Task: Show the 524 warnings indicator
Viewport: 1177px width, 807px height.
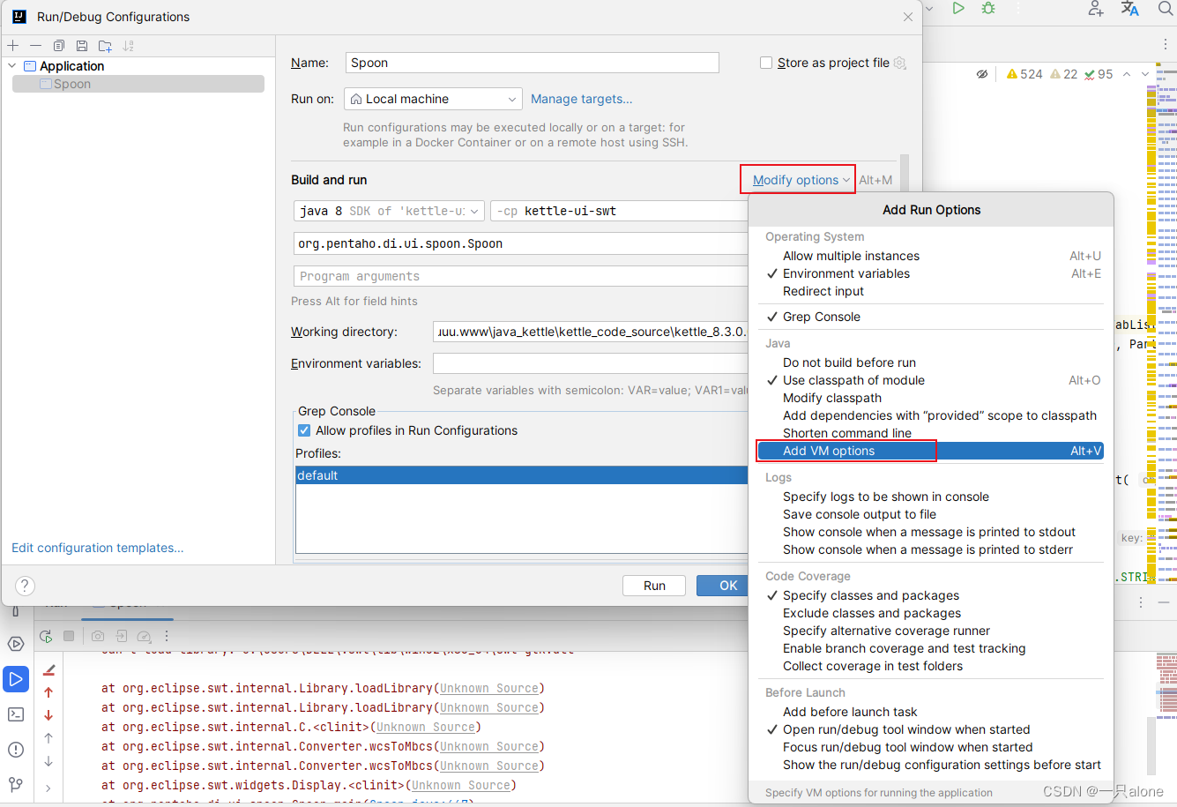Action: [1024, 74]
